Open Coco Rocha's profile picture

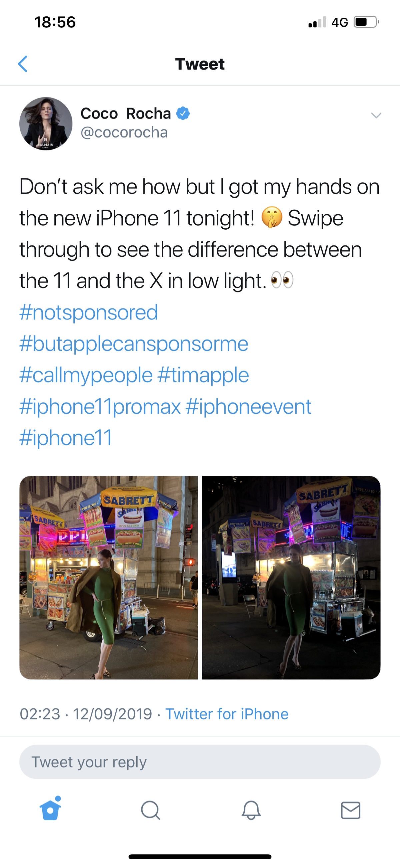click(x=46, y=124)
